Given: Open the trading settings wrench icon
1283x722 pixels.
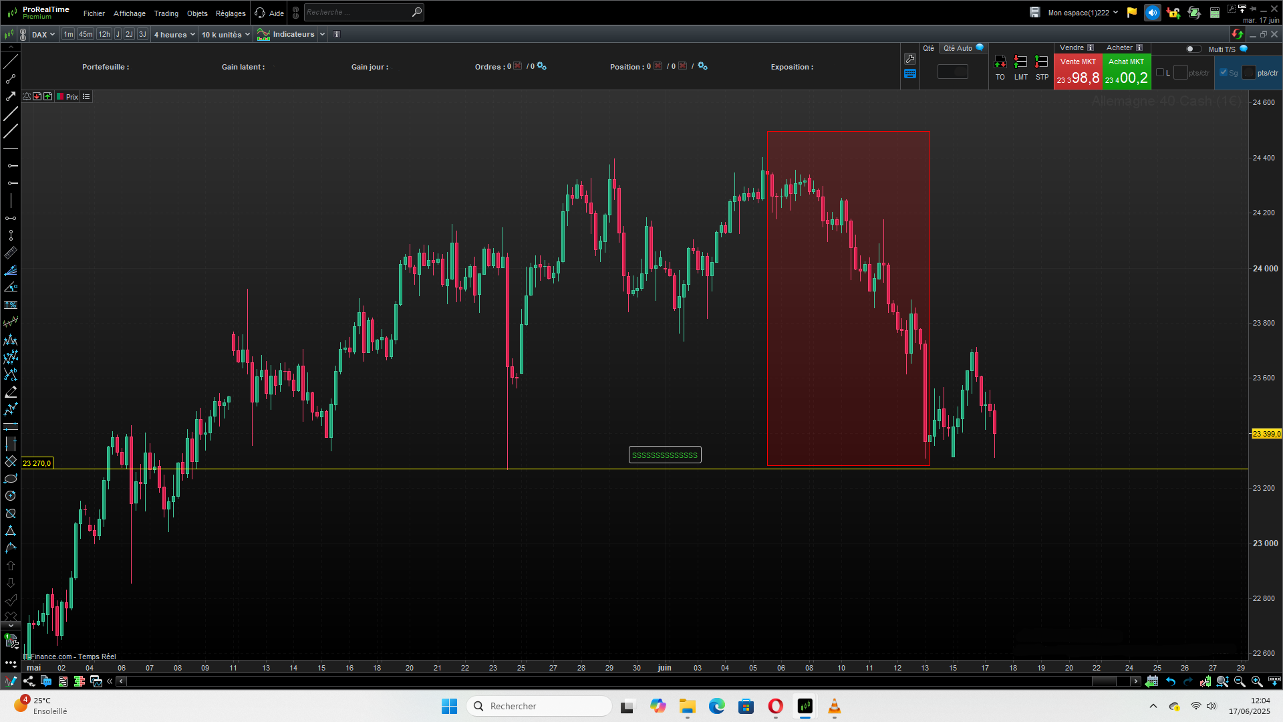Looking at the screenshot, I should coord(910,59).
